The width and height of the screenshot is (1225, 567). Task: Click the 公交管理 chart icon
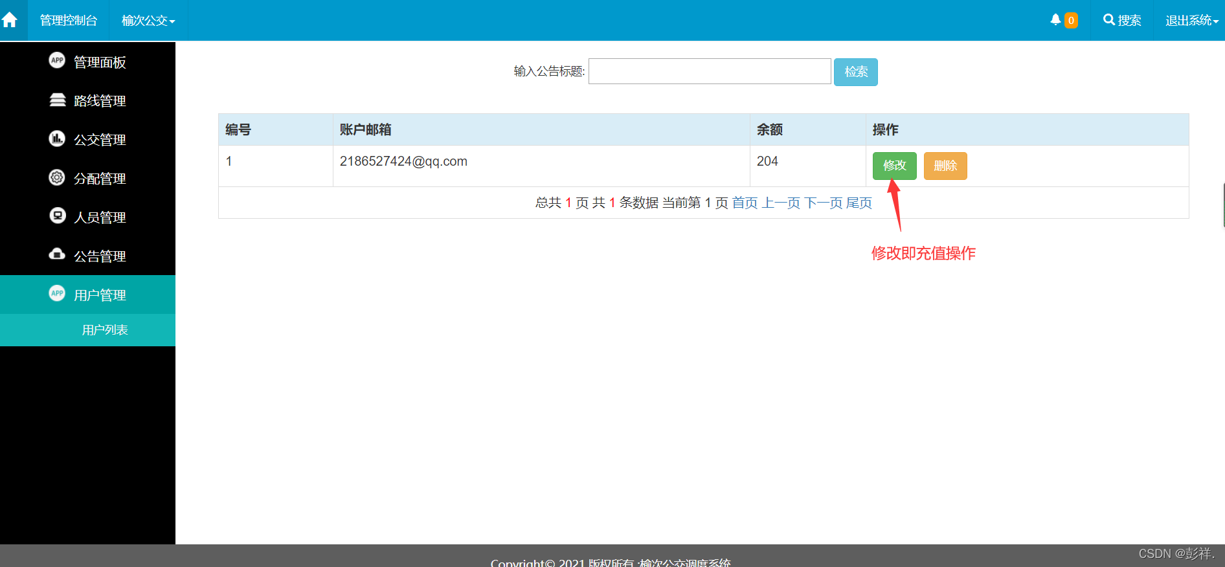point(57,139)
